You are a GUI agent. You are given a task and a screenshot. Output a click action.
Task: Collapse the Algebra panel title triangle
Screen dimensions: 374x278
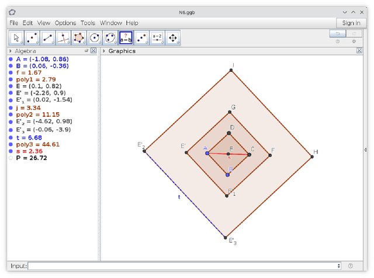tap(11, 51)
